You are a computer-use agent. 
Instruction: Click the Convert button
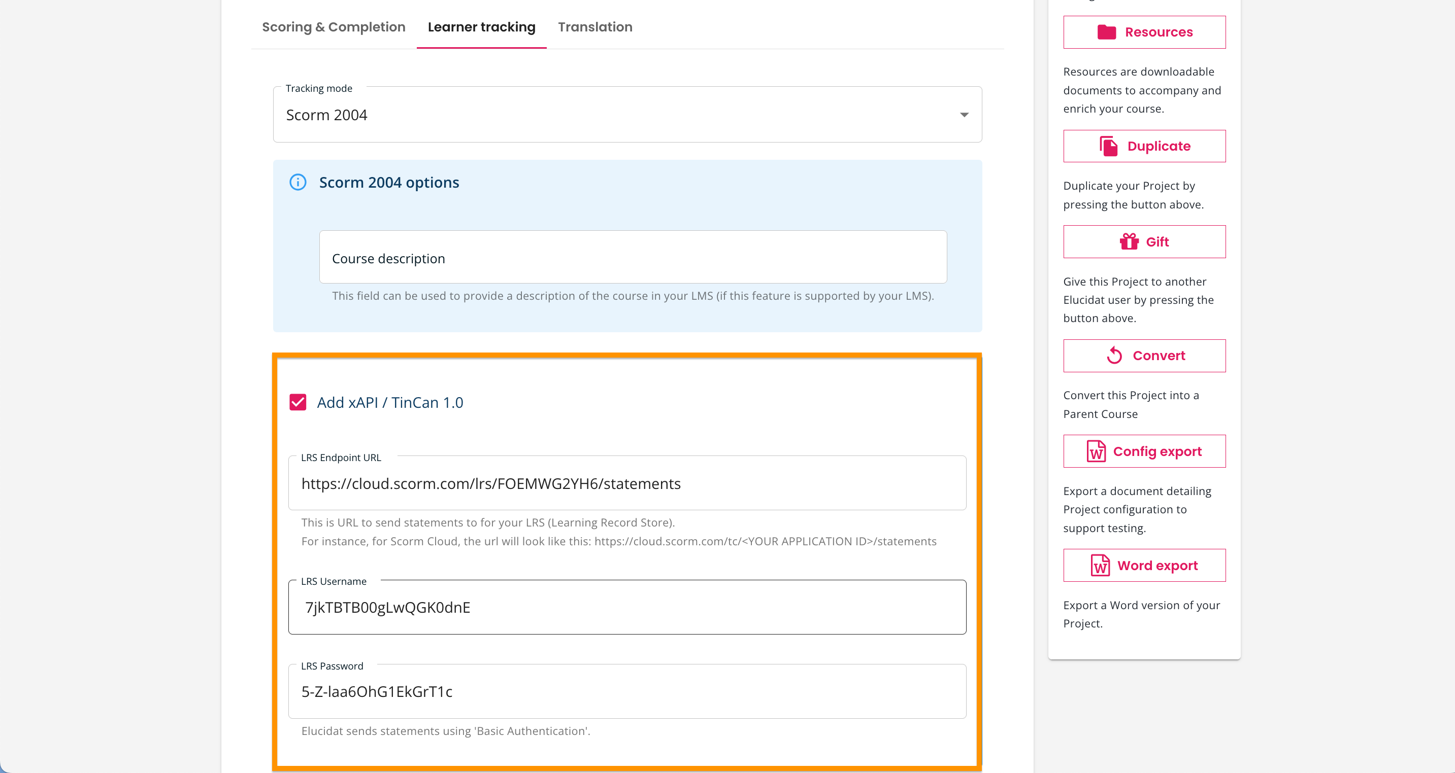pos(1144,356)
